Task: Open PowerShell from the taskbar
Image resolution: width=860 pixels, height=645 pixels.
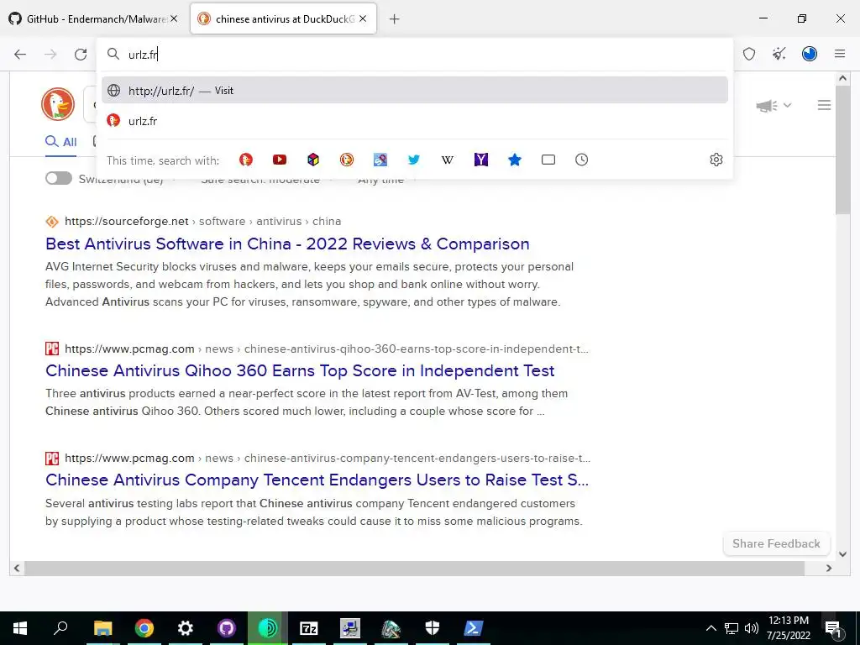Action: [x=474, y=628]
